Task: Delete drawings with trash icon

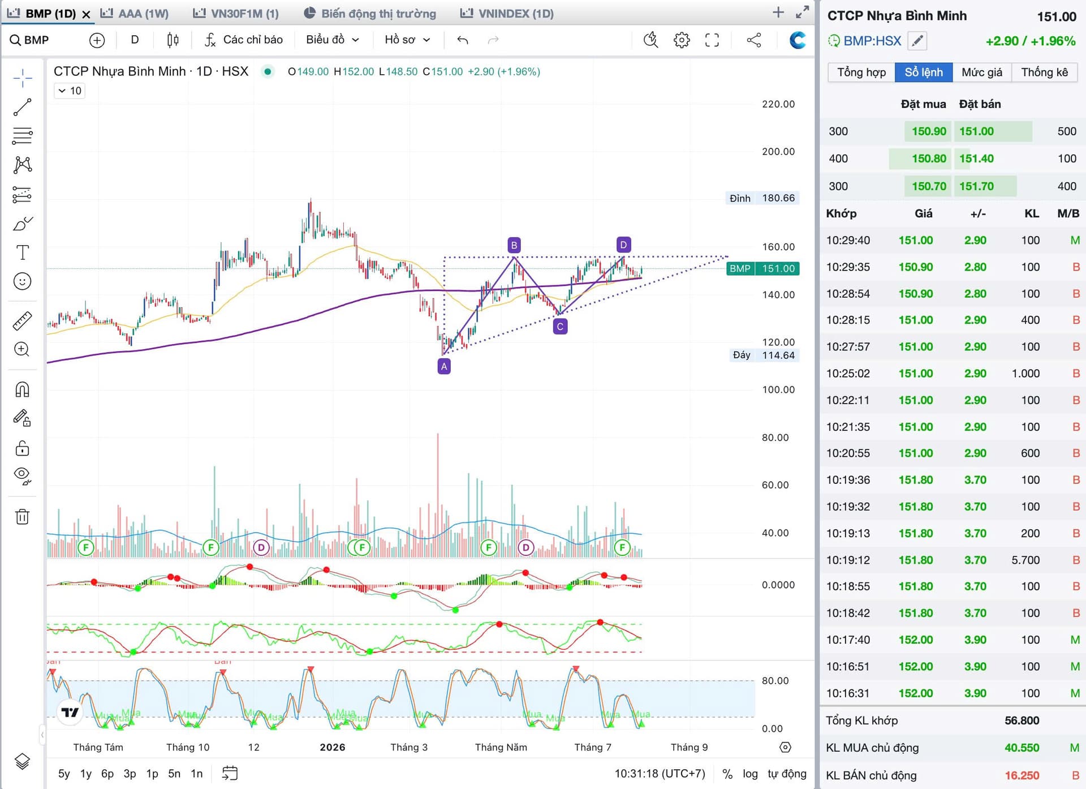Action: click(x=22, y=516)
